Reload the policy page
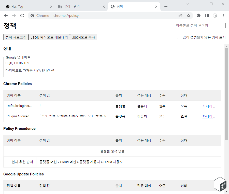229x194 pixels. (x=22, y=16)
